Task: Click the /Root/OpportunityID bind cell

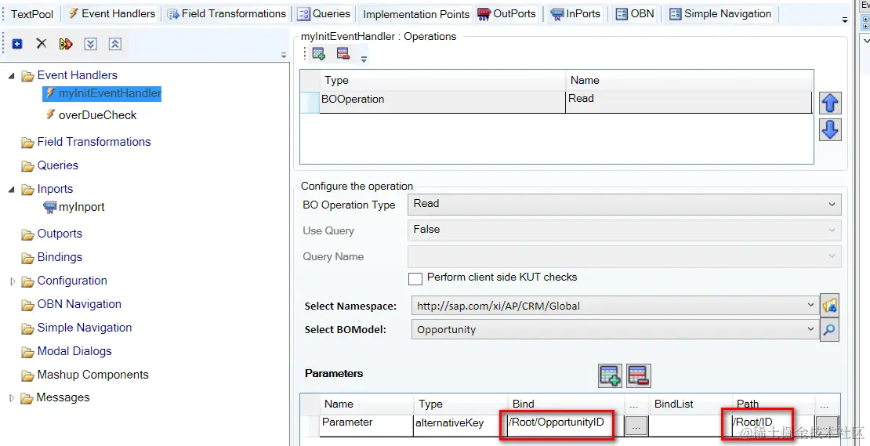Action: [566, 426]
